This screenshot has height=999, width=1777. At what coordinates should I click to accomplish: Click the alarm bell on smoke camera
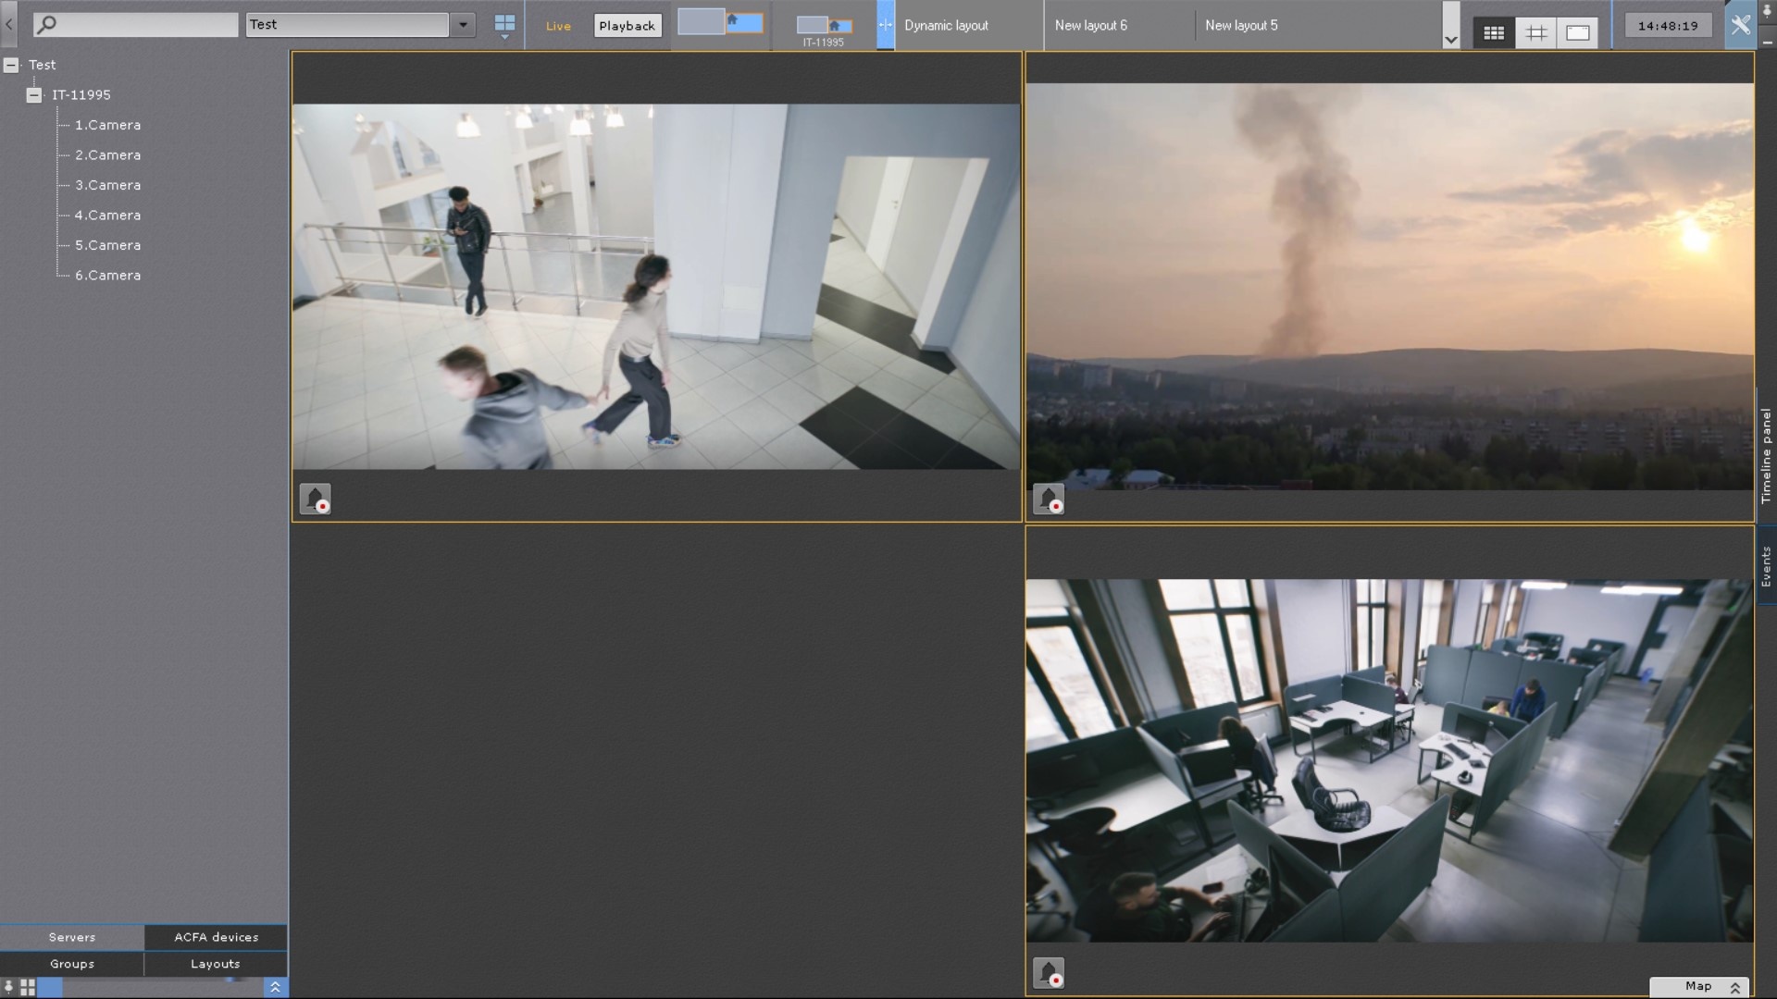1048,499
